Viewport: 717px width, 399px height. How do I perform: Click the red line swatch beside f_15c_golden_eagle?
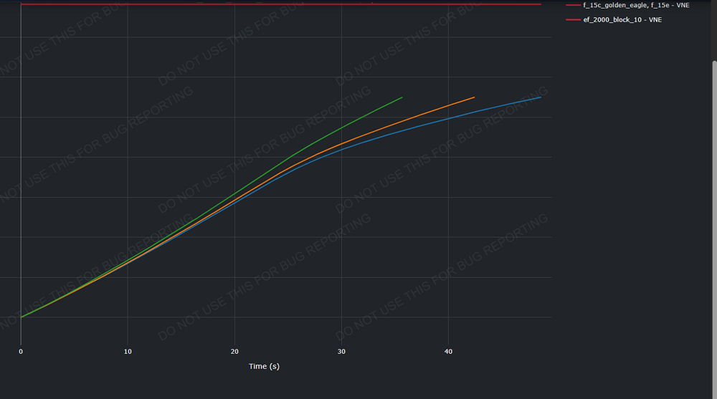click(x=573, y=6)
